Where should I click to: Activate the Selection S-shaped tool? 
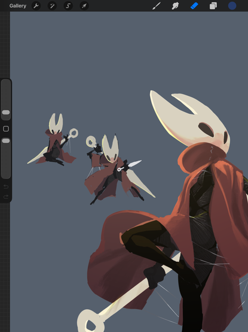68,6
